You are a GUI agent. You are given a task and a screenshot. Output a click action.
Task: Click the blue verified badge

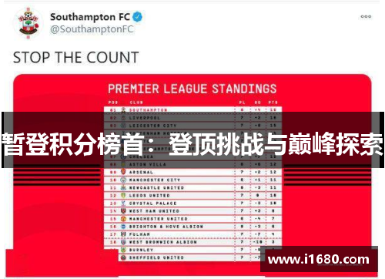pyautogui.click(x=138, y=17)
